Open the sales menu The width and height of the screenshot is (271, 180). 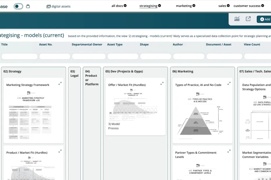point(224,6)
